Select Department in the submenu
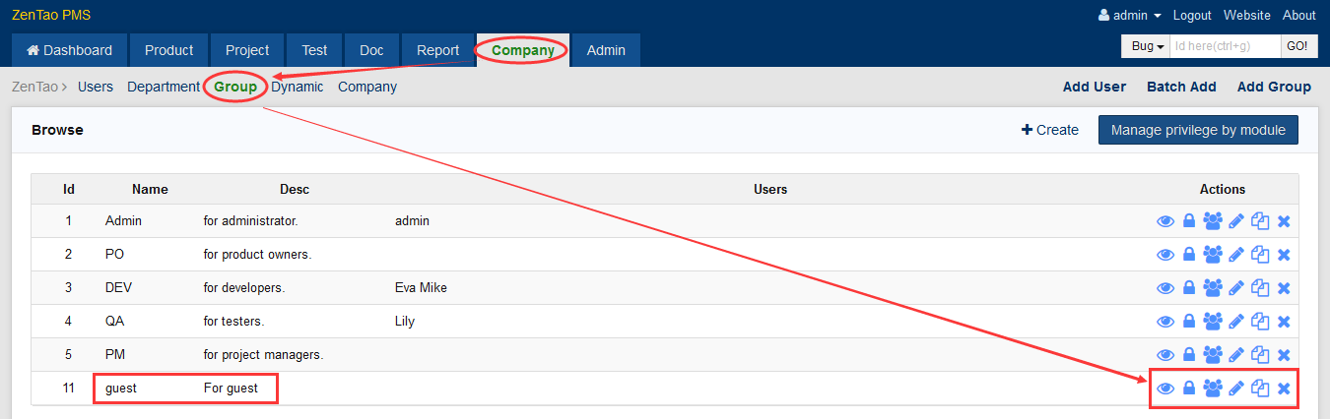The height and width of the screenshot is (419, 1330). (163, 87)
